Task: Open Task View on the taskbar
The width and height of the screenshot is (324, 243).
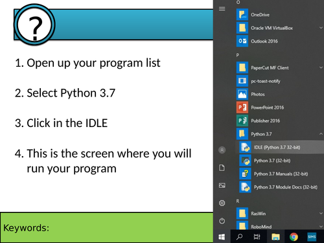Action: point(257,237)
